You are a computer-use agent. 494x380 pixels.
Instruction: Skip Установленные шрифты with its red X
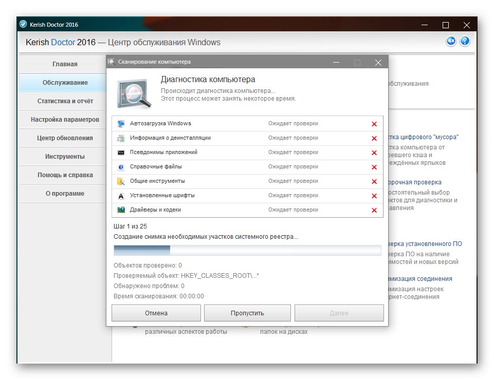point(374,196)
